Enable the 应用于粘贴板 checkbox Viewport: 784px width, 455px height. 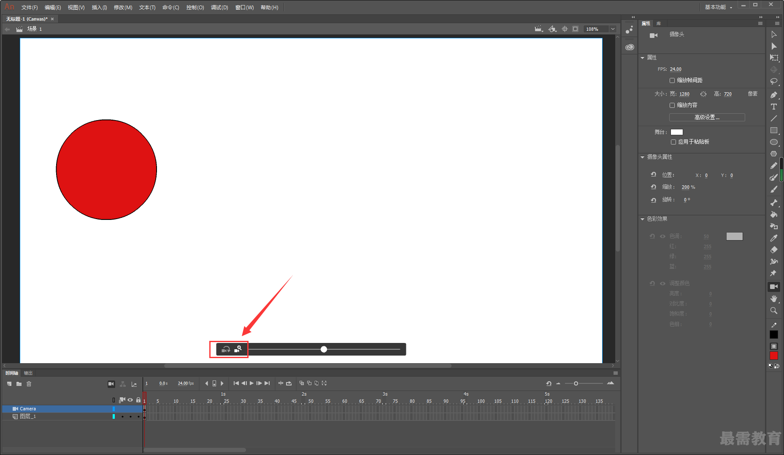coord(673,142)
